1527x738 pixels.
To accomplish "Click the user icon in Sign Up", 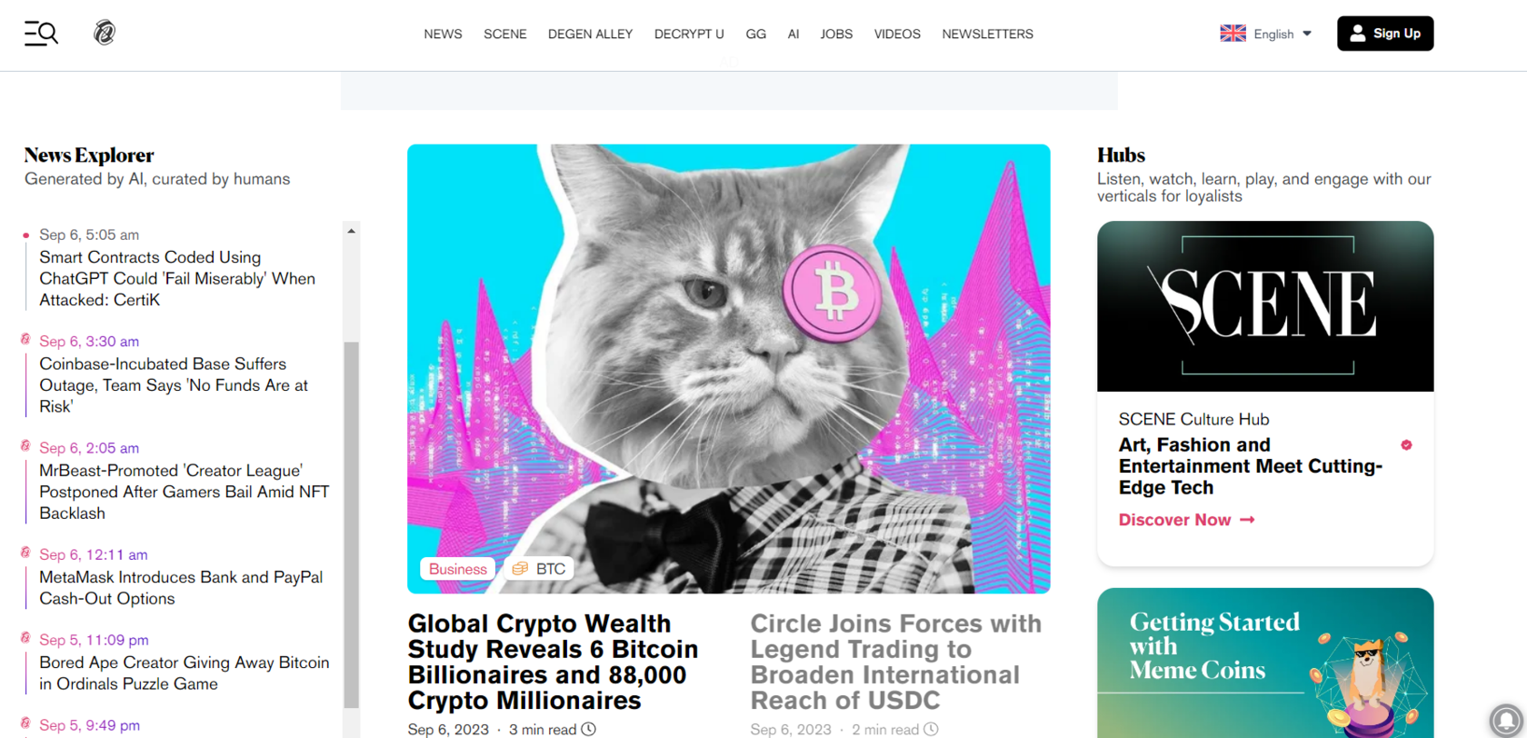I will [x=1357, y=34].
